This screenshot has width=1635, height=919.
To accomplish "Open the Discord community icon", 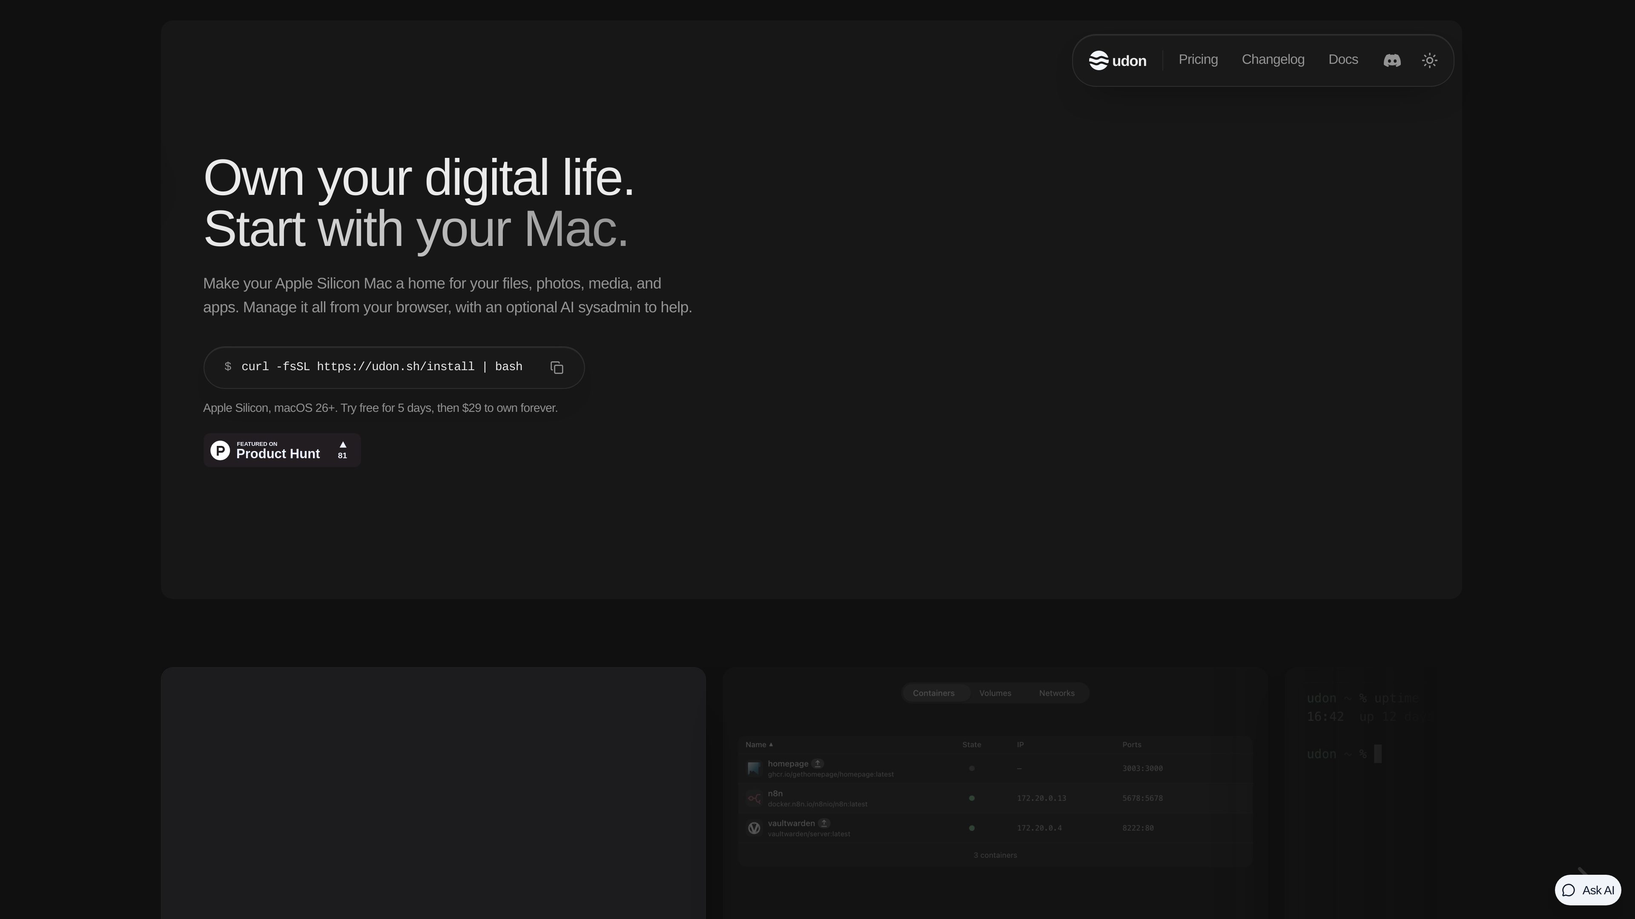I will [x=1392, y=60].
